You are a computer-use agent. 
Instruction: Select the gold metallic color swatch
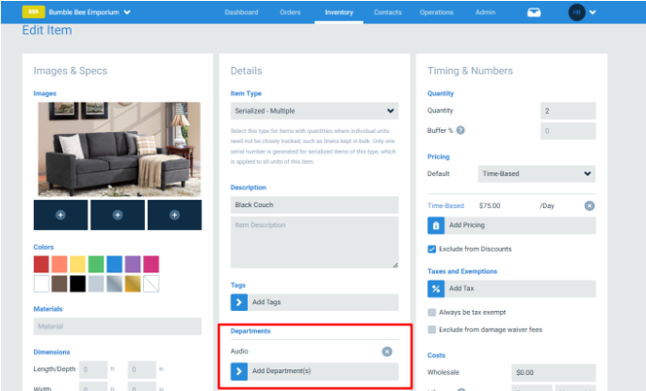pos(133,284)
